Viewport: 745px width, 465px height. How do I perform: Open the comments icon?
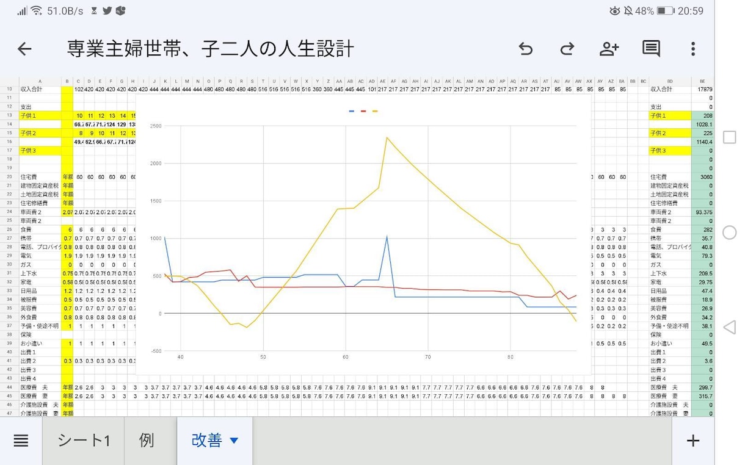[651, 49]
